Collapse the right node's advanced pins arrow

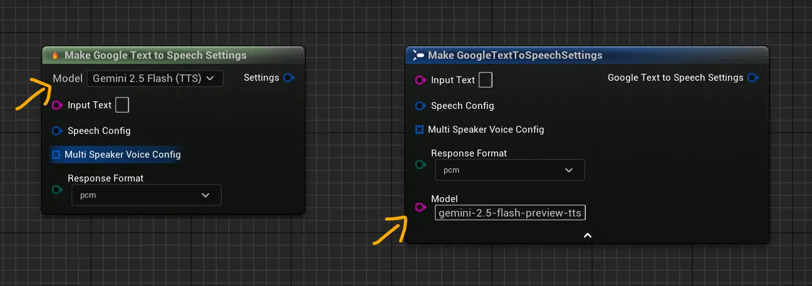pyautogui.click(x=587, y=235)
